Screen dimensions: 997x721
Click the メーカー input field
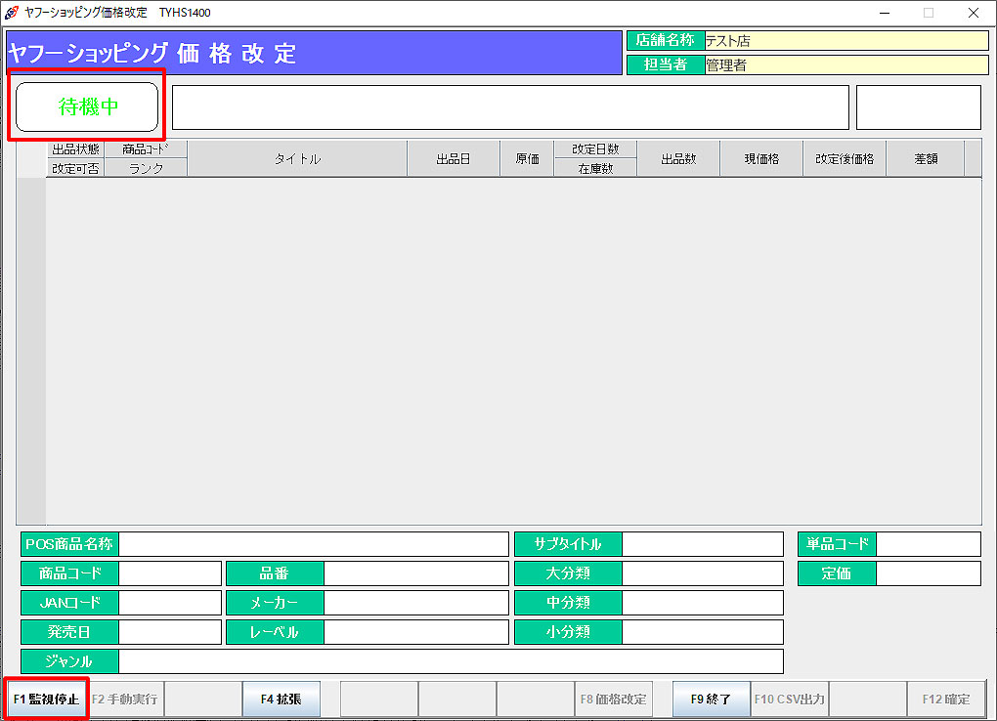pos(415,603)
